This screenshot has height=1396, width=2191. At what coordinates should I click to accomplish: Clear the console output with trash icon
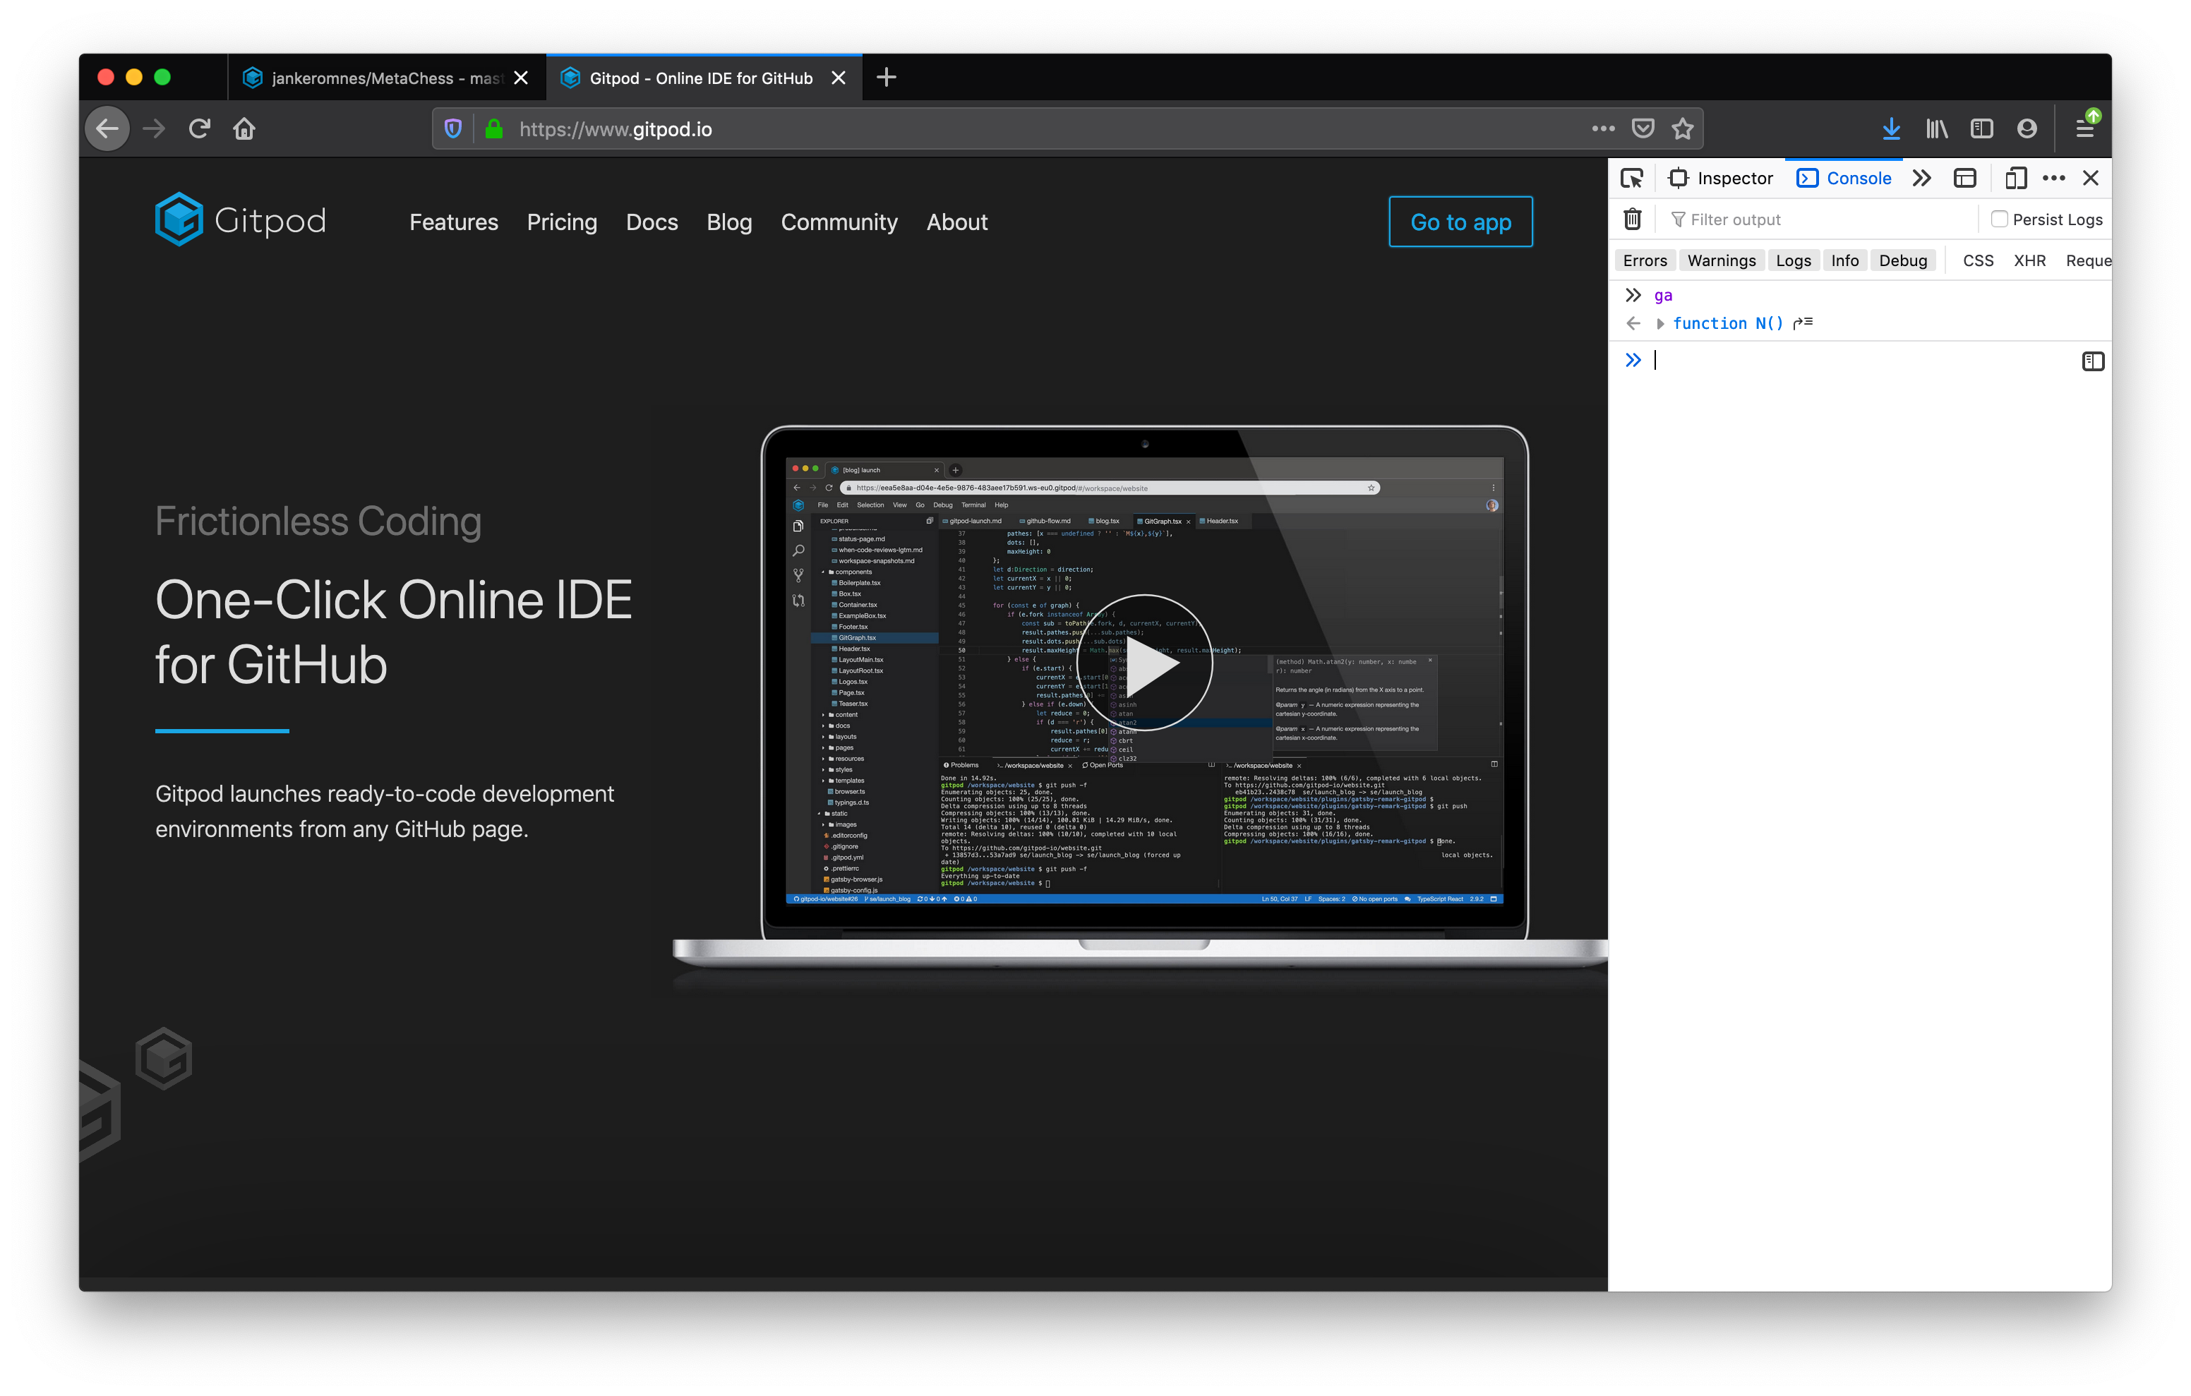point(1633,219)
